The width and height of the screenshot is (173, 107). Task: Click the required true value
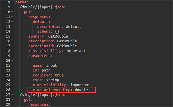tap(59, 75)
